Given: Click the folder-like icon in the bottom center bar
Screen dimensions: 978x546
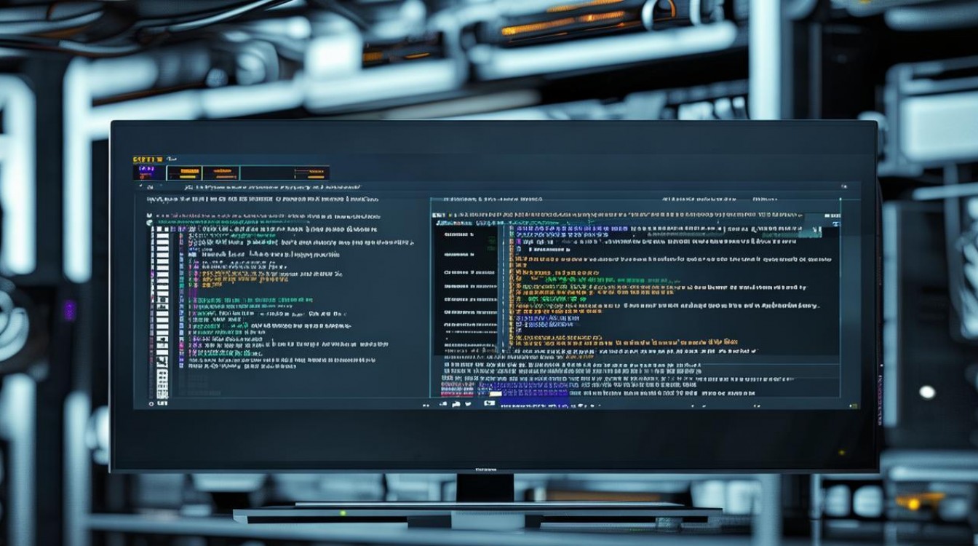Looking at the screenshot, I should 456,403.
